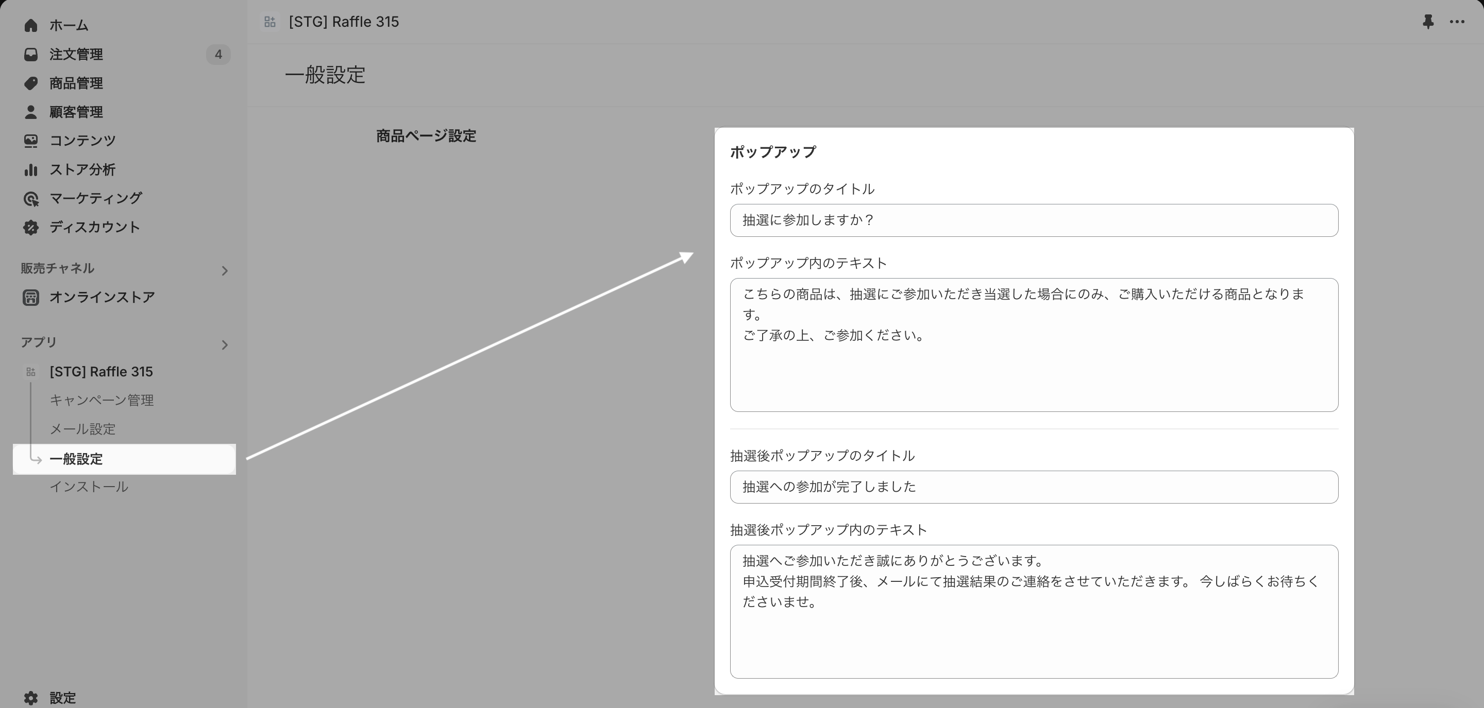Click the discount badge icon

(x=30, y=228)
